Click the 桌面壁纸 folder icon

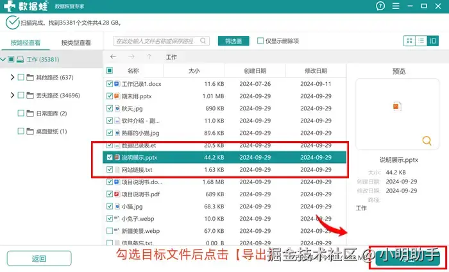click(30, 132)
